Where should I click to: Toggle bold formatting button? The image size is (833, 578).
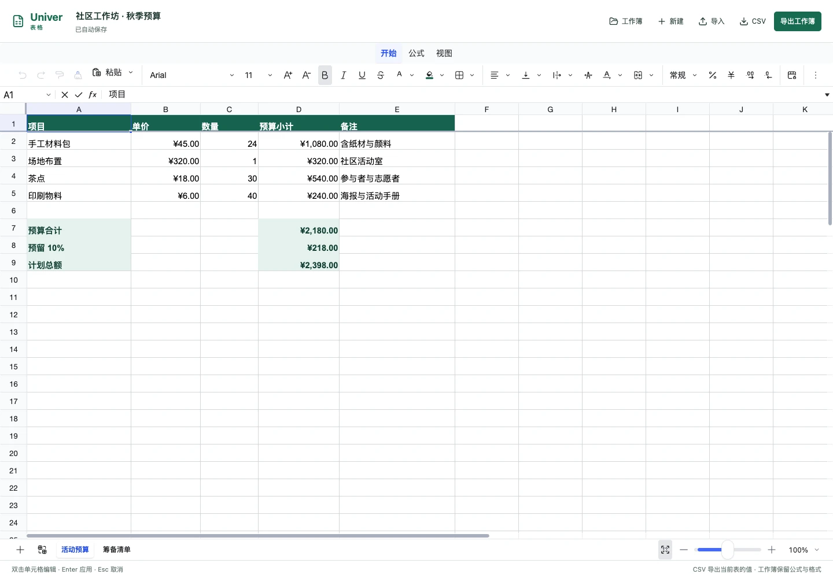coord(325,75)
